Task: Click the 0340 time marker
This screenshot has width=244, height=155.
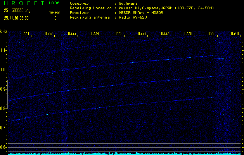Action: tap(235, 34)
